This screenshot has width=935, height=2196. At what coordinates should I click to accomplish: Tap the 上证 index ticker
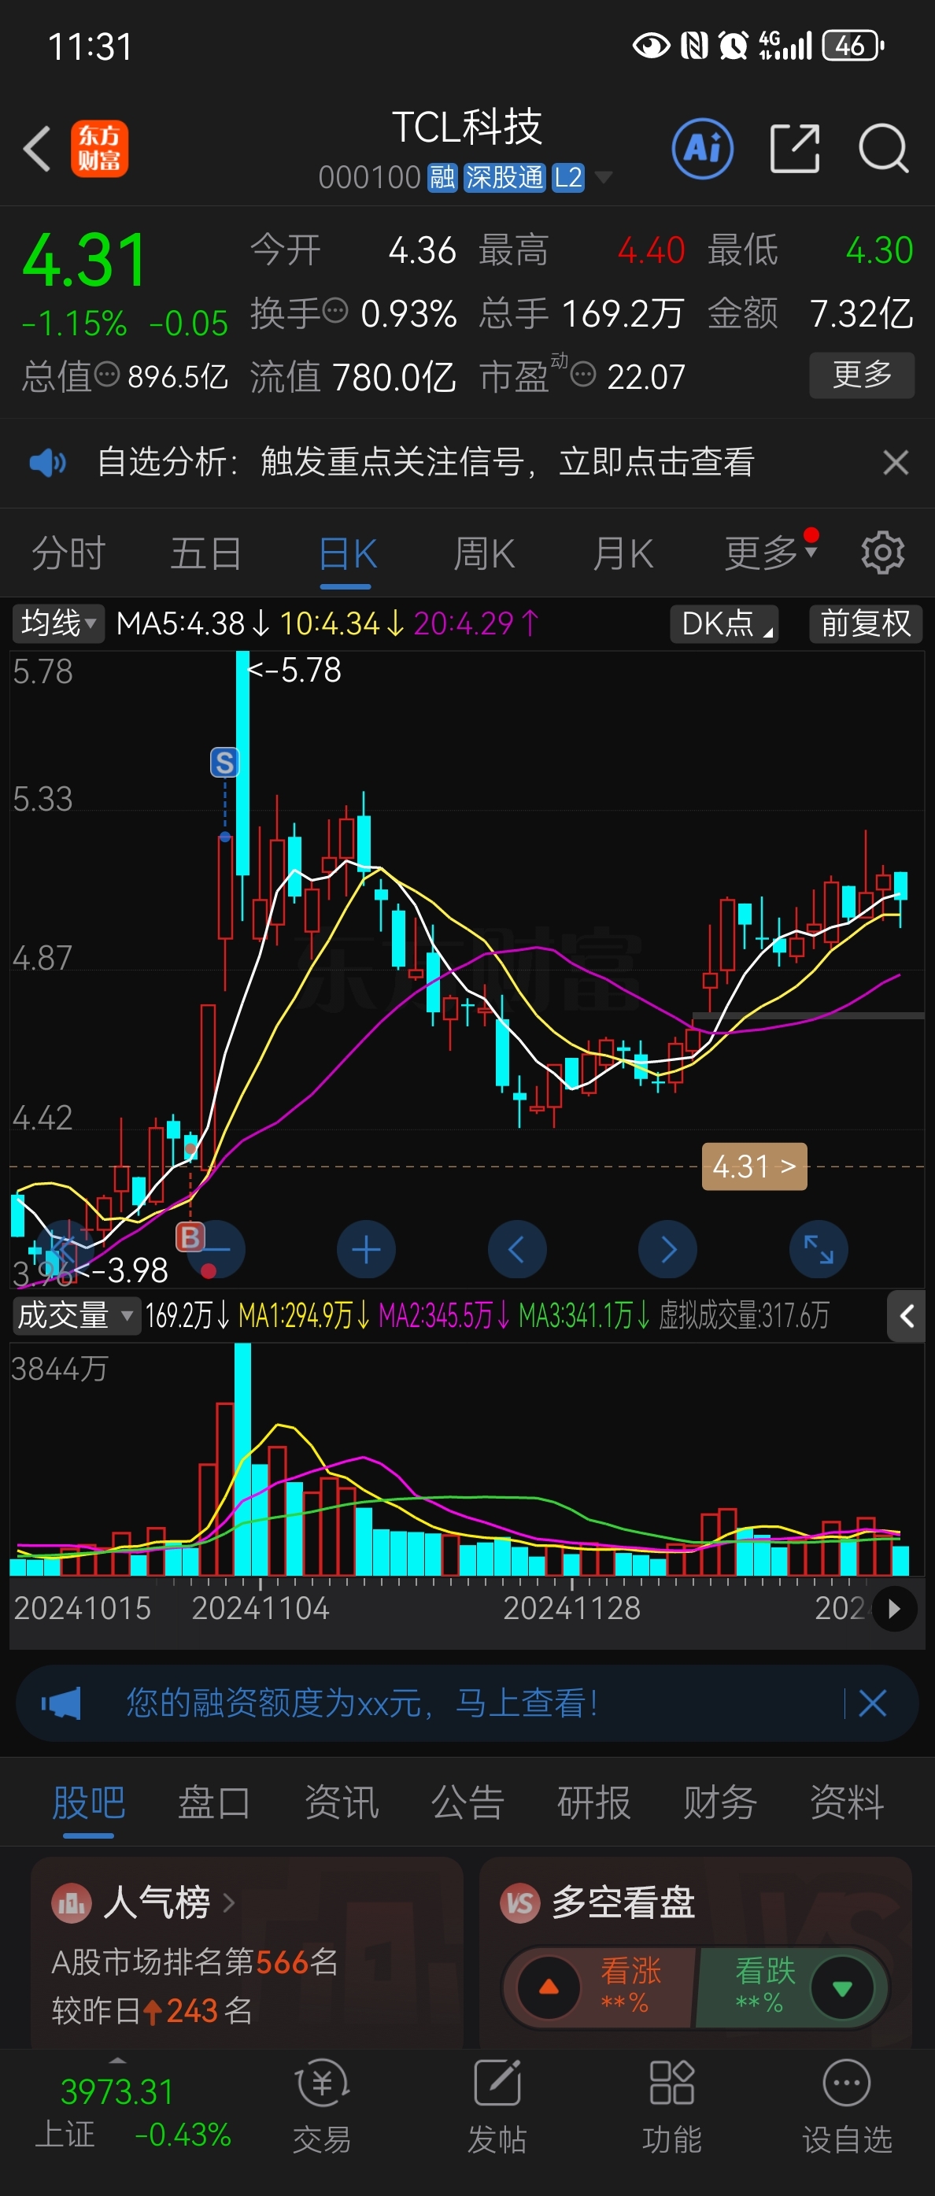pos(132,2113)
